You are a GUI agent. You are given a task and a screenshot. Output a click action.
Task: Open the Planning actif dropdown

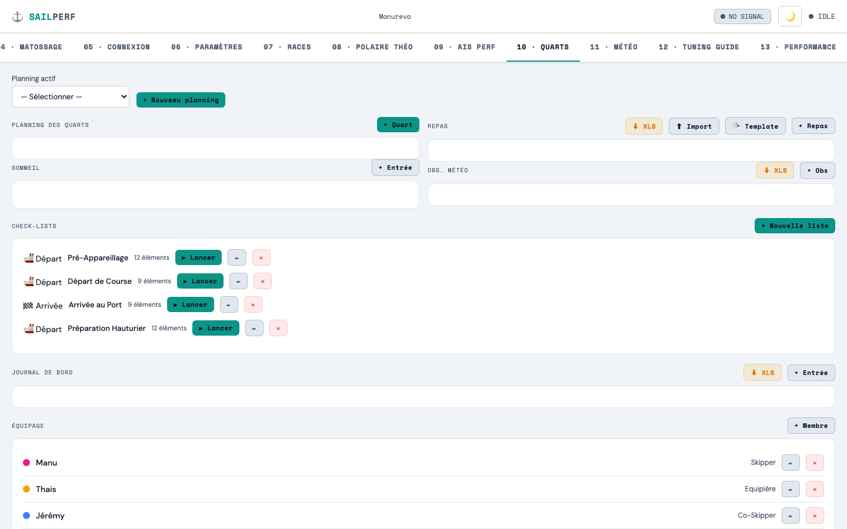pyautogui.click(x=71, y=97)
